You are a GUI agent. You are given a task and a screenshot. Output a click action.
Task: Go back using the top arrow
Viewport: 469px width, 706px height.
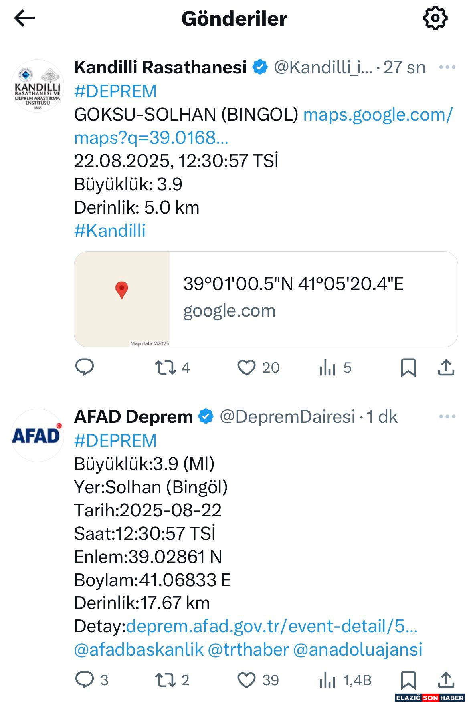[24, 18]
